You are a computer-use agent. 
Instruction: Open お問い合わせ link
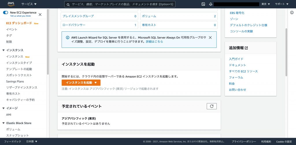tap(238, 90)
